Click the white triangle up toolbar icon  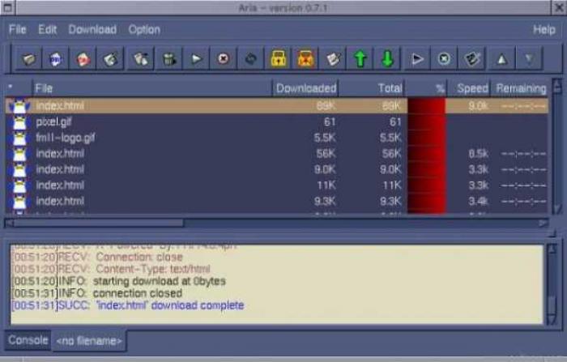(501, 58)
